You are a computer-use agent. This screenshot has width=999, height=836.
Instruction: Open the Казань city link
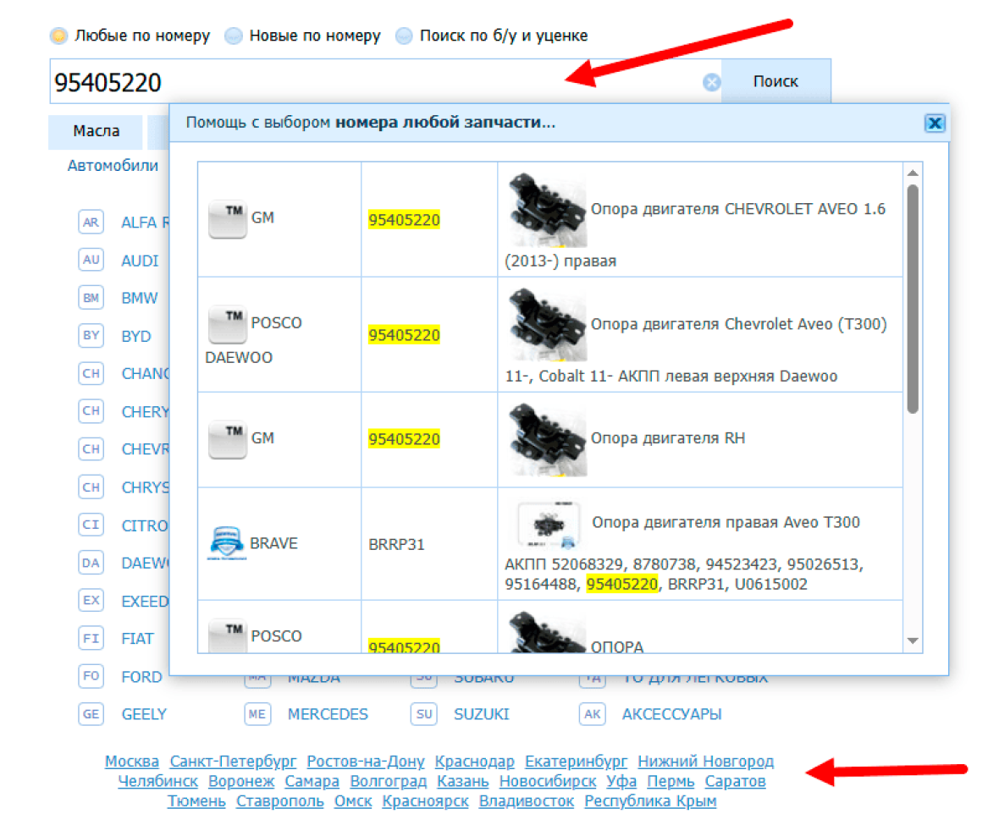(x=463, y=781)
